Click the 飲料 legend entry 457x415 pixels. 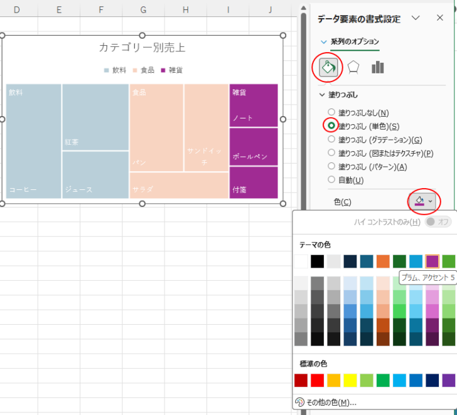click(116, 70)
